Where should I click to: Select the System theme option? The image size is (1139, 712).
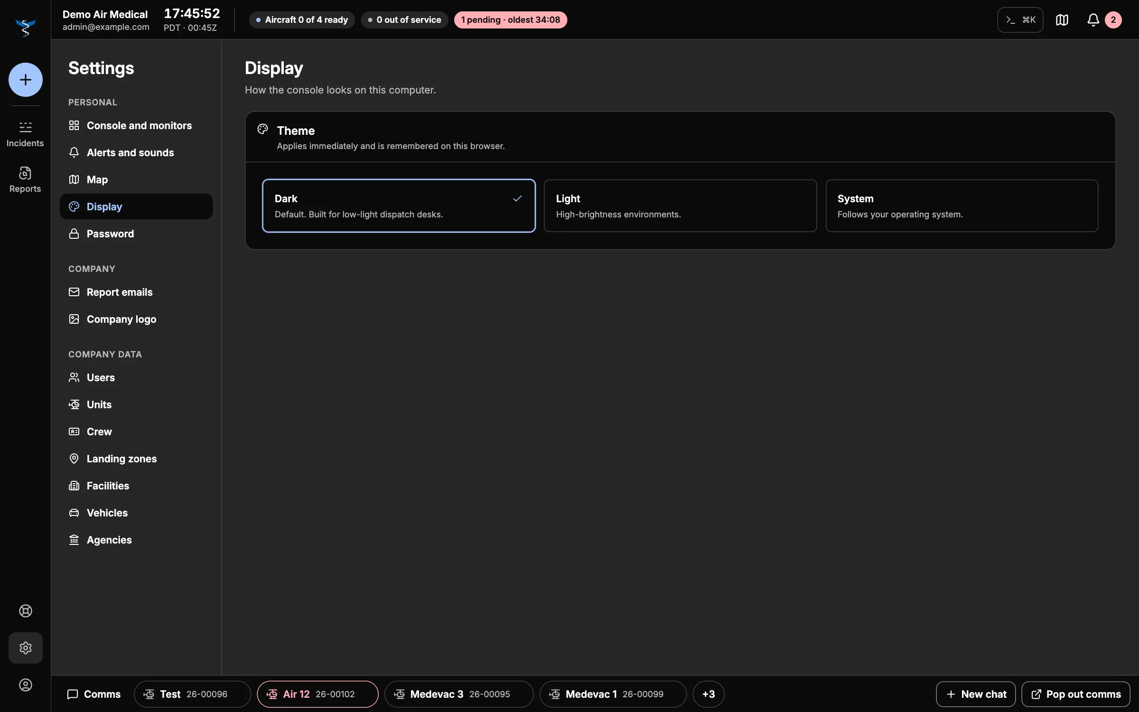[962, 206]
